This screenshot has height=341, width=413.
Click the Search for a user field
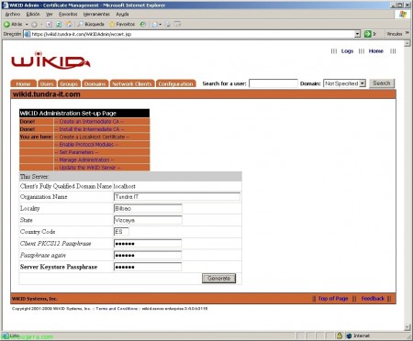[x=273, y=83]
